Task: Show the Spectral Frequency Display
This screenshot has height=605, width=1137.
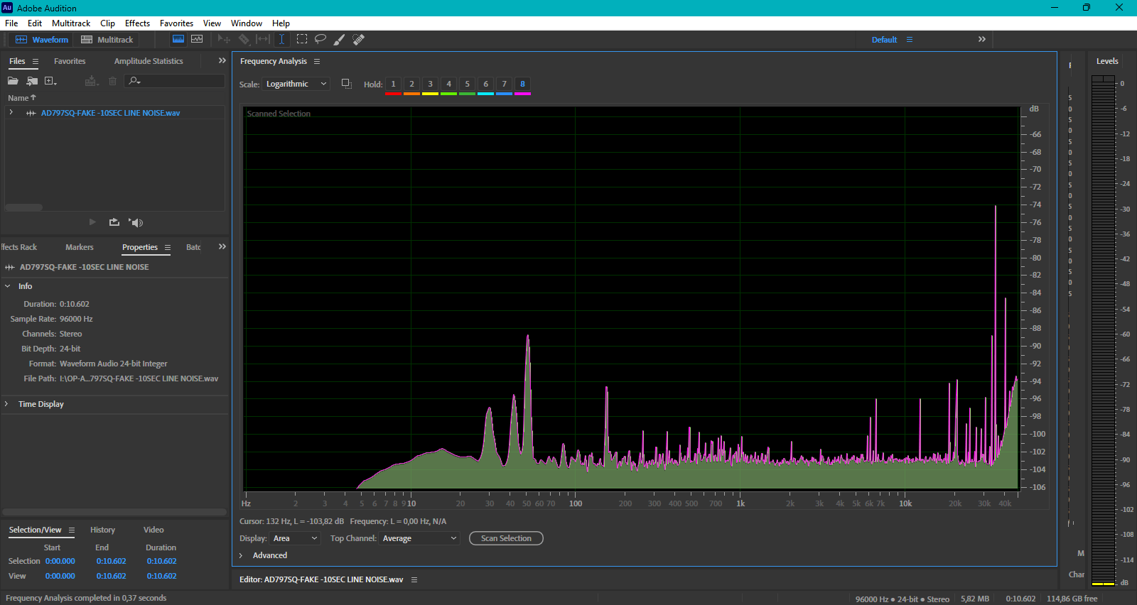Action: point(178,39)
